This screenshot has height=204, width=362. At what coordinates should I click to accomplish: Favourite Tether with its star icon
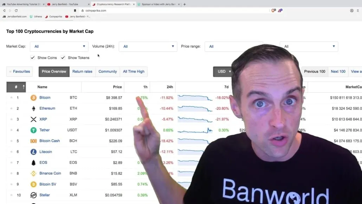point(11,130)
